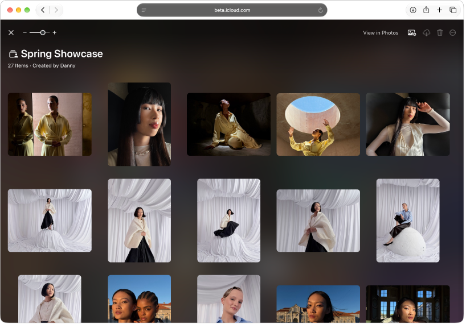Open portrait of blonde woman in blue shirt
This screenshot has height=324, width=466.
point(228,299)
